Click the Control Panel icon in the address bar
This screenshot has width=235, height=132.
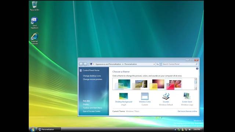[91, 64]
